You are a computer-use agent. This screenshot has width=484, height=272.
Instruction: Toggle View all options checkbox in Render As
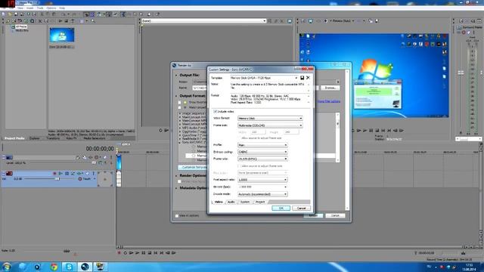177,215
